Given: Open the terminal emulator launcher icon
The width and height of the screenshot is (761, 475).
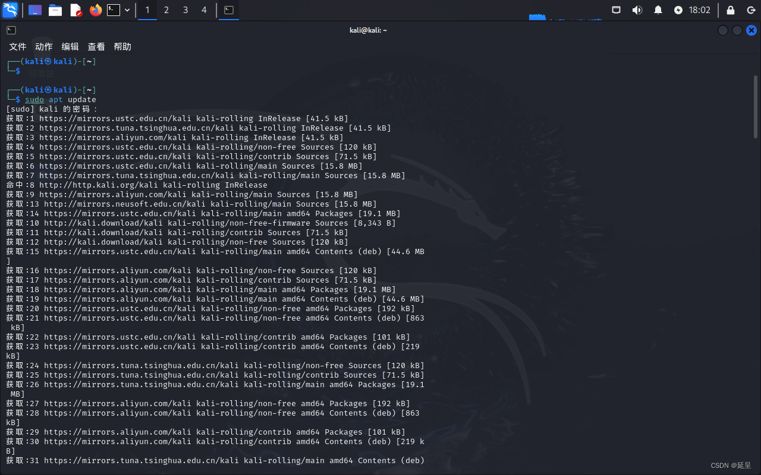Looking at the screenshot, I should click(114, 10).
